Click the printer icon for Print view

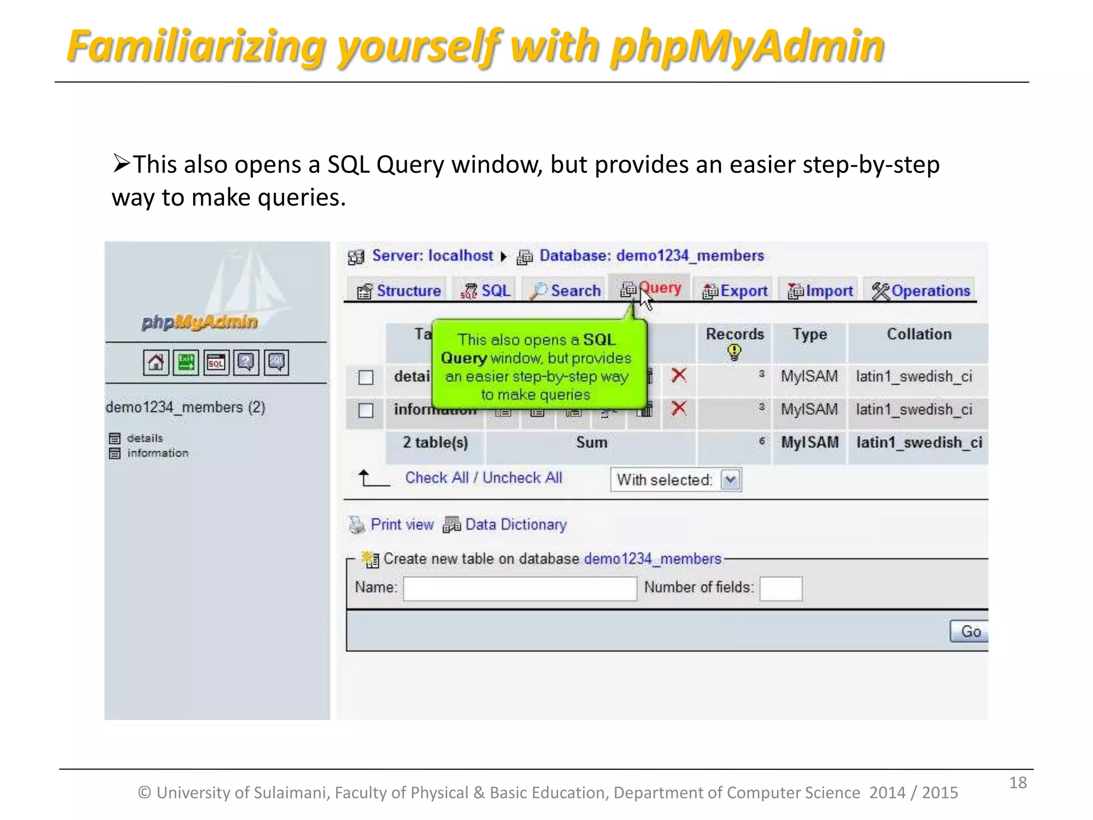click(357, 525)
